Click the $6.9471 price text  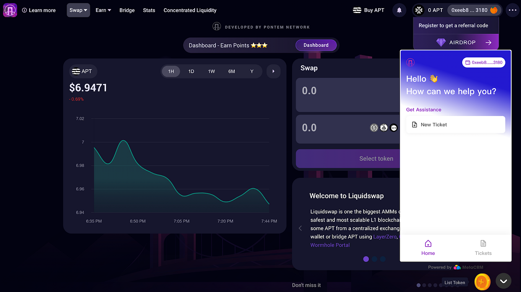88,88
